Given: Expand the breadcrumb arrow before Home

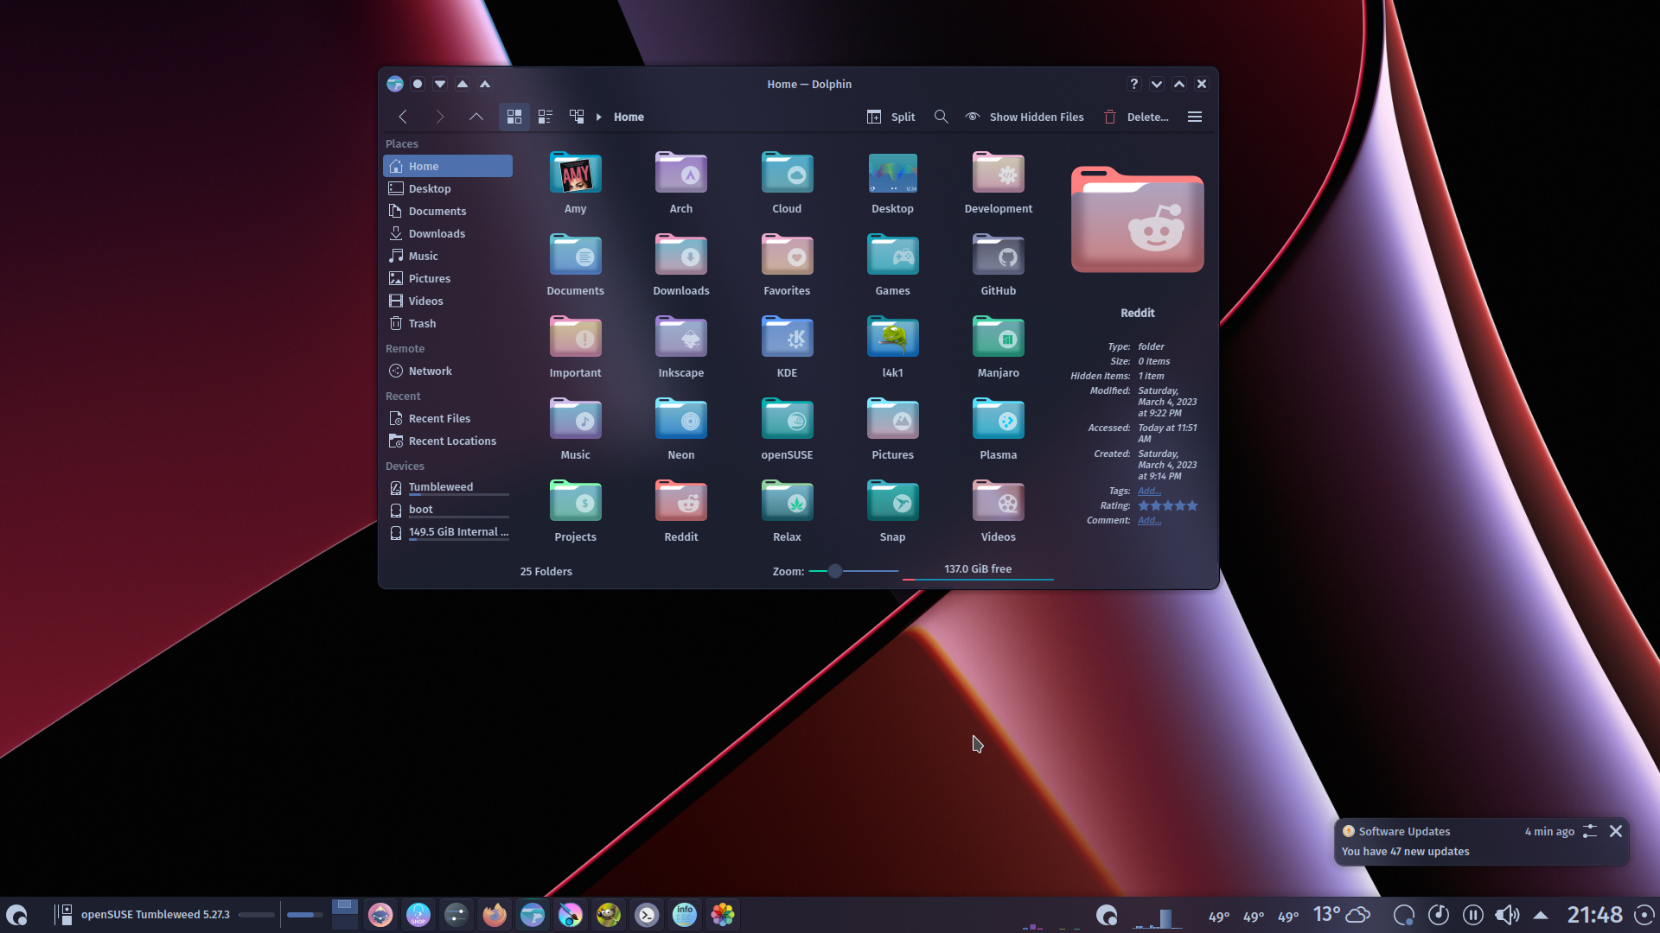Looking at the screenshot, I should [x=598, y=117].
